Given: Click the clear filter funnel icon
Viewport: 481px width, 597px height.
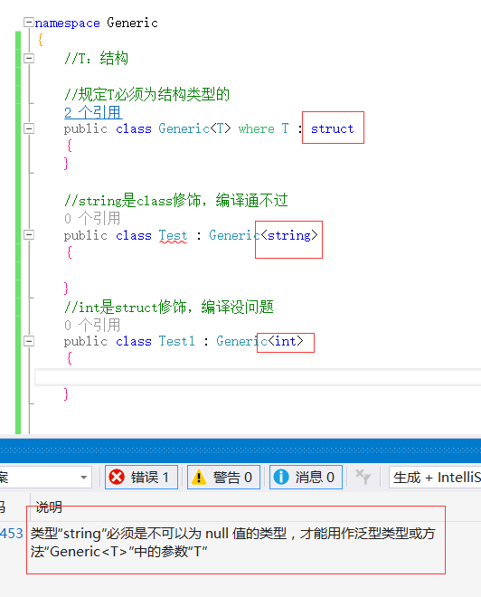Looking at the screenshot, I should click(363, 477).
